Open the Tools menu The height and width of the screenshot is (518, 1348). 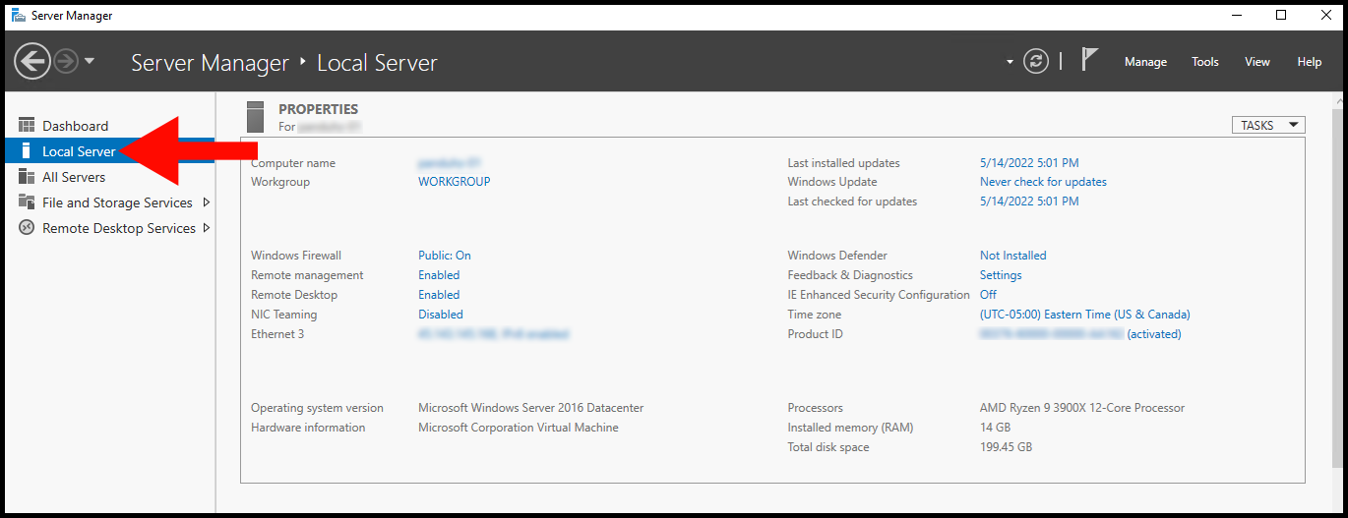[1205, 62]
